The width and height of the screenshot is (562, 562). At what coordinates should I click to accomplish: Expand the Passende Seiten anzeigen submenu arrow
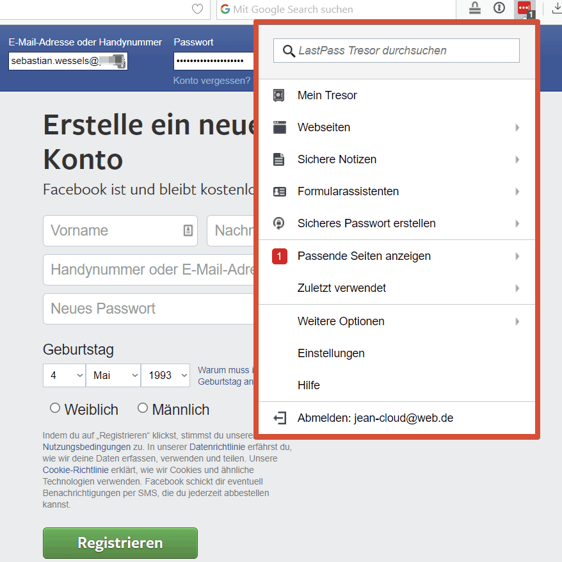pos(517,256)
